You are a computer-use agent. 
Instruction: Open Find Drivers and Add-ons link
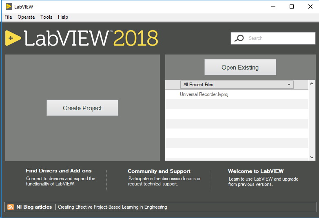pyautogui.click(x=59, y=171)
